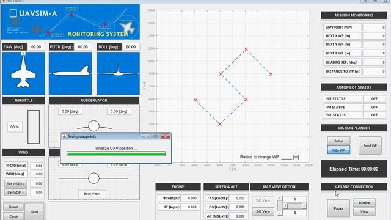Click the right ruddervator deg field
Screen dimensions: 391x220
click(119, 111)
